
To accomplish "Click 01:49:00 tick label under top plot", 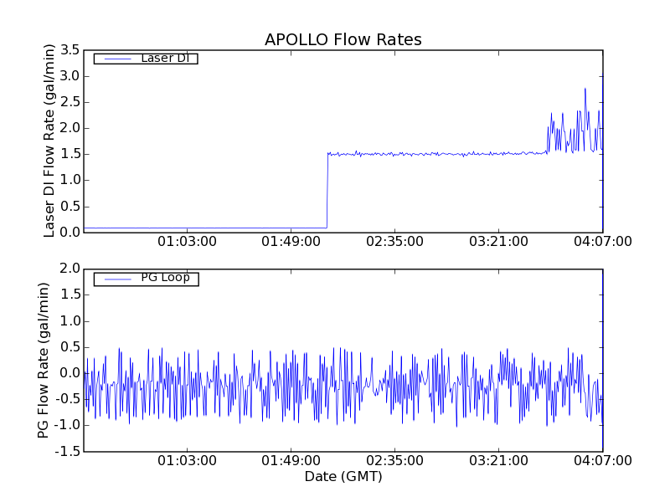I will pyautogui.click(x=291, y=242).
